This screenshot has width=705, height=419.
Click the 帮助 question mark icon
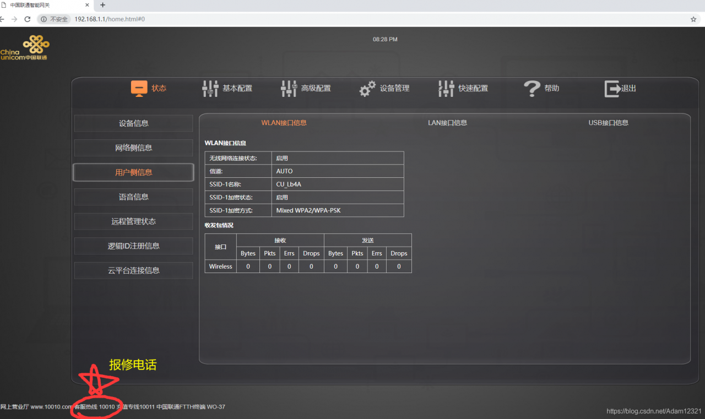[x=532, y=89]
